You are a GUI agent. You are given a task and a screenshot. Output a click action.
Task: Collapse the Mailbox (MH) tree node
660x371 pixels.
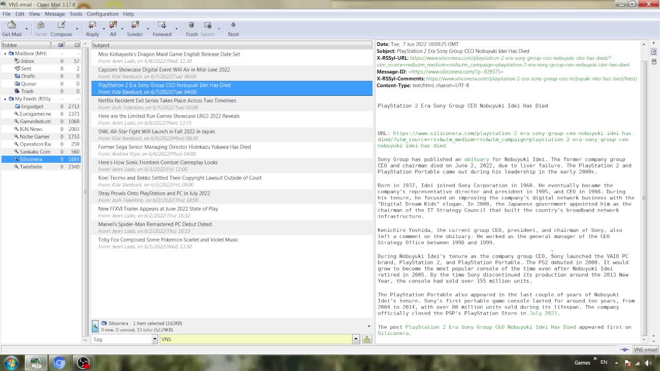[5, 53]
